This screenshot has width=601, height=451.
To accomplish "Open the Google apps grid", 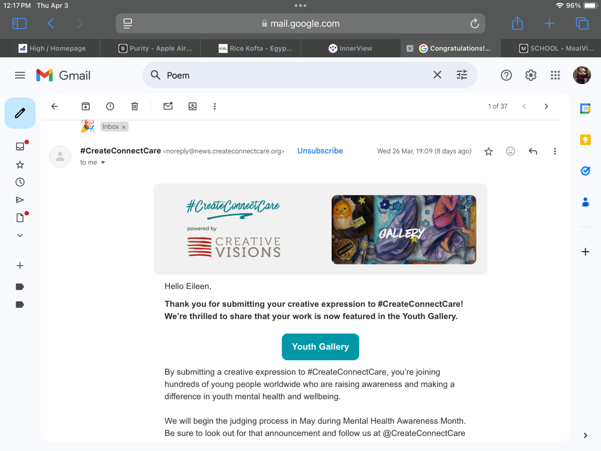I will 555,75.
